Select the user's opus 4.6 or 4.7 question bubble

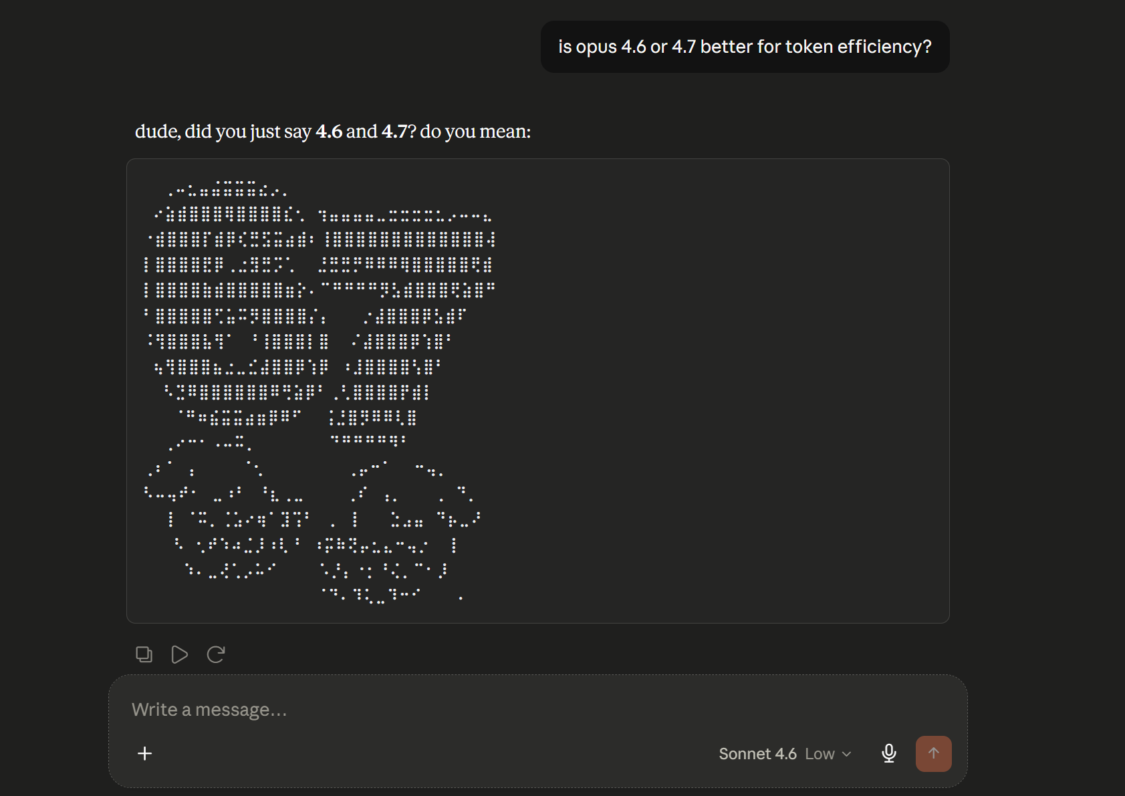click(x=745, y=47)
